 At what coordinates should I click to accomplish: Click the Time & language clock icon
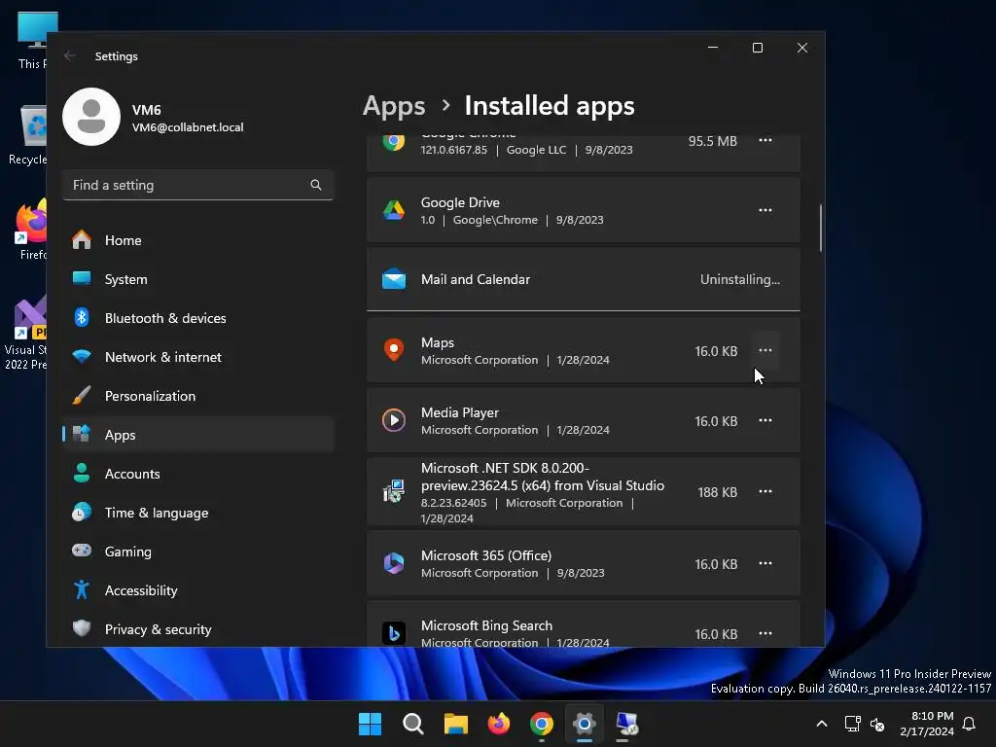pos(82,512)
